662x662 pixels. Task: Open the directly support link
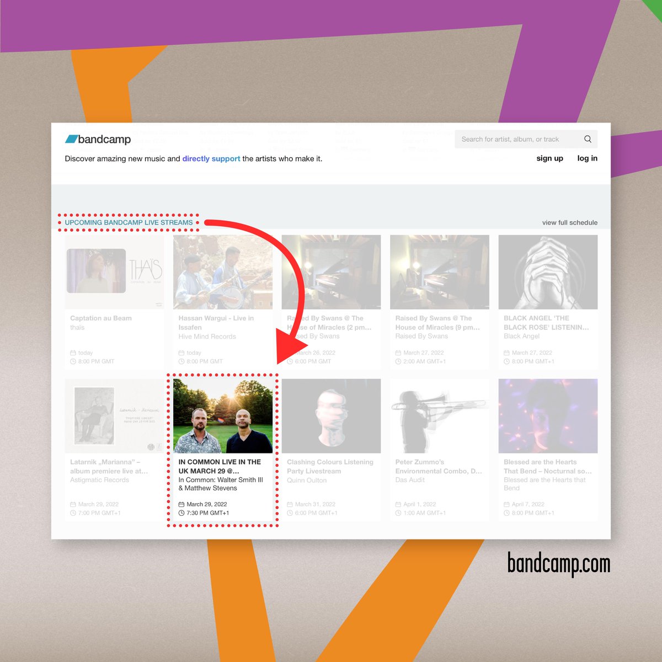(x=211, y=159)
